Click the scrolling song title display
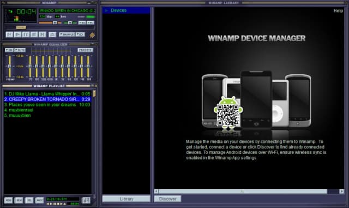The height and width of the screenshot is (208, 349). (67, 10)
